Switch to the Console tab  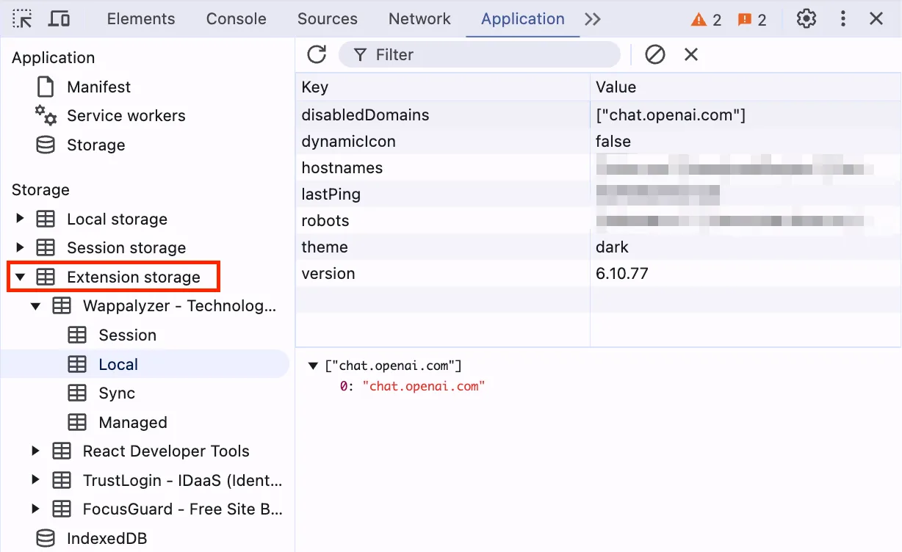point(236,19)
